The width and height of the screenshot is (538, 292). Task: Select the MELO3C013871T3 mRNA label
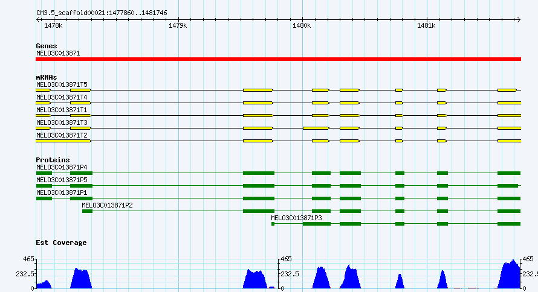click(62, 122)
